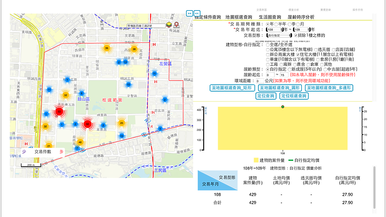The image size is (386, 217).
Task: Click the >> panel expand arrow button
Action: point(189,13)
